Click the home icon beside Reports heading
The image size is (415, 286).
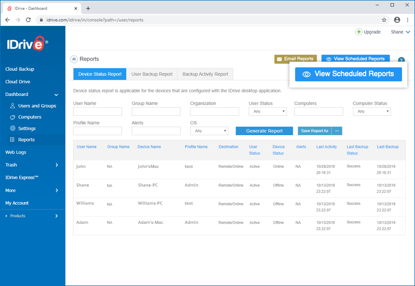click(x=74, y=59)
